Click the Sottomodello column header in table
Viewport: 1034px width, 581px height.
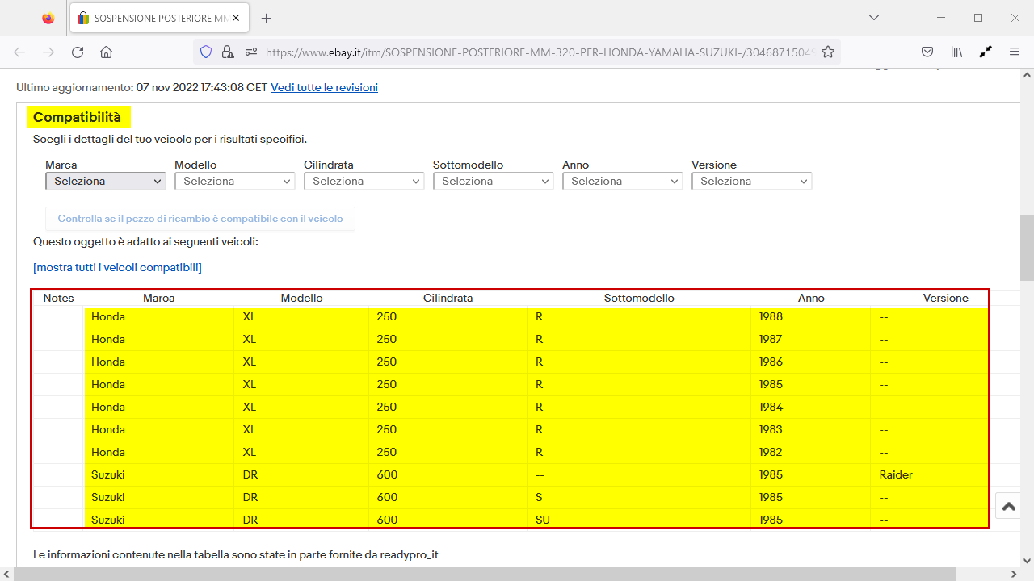tap(639, 298)
